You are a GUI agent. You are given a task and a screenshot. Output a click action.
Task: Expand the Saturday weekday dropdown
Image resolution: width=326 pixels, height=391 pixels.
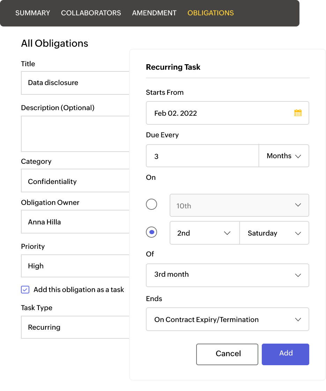click(x=274, y=233)
